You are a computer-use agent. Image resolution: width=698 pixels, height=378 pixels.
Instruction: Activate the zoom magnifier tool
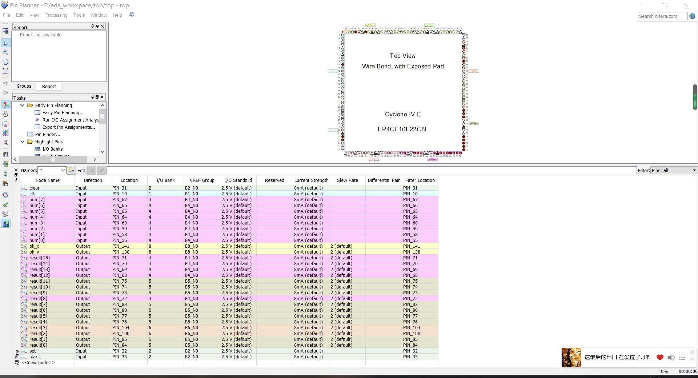(x=5, y=53)
